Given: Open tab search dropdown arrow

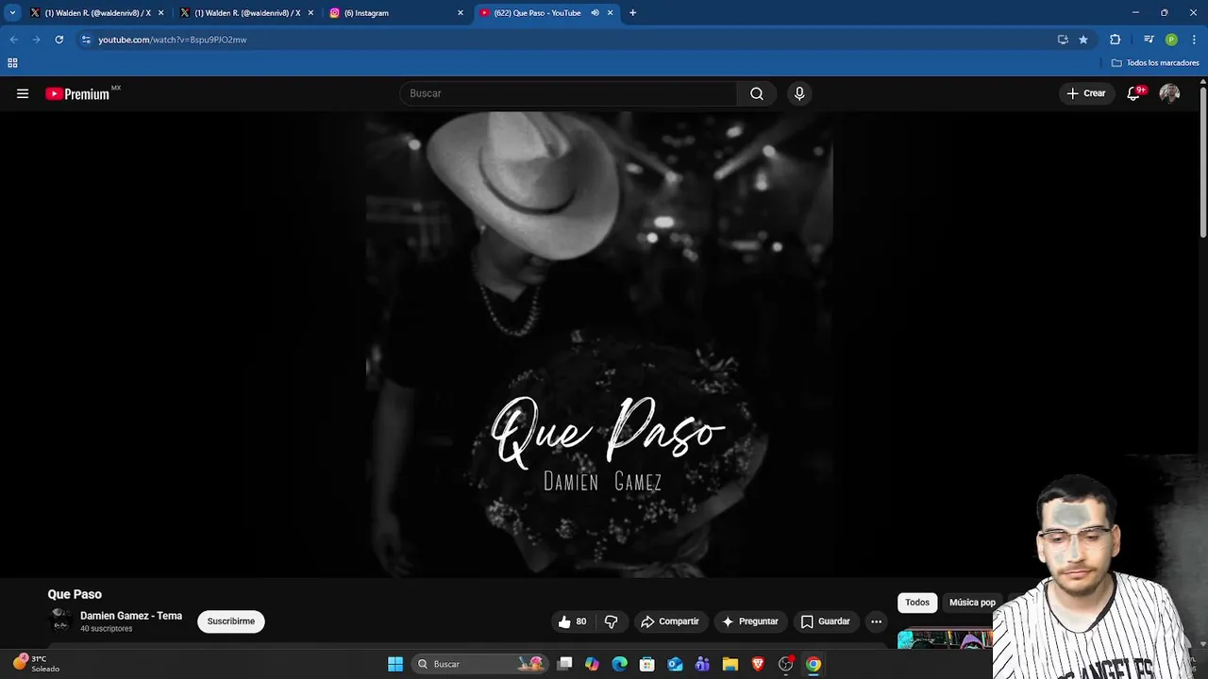Looking at the screenshot, I should (x=12, y=13).
